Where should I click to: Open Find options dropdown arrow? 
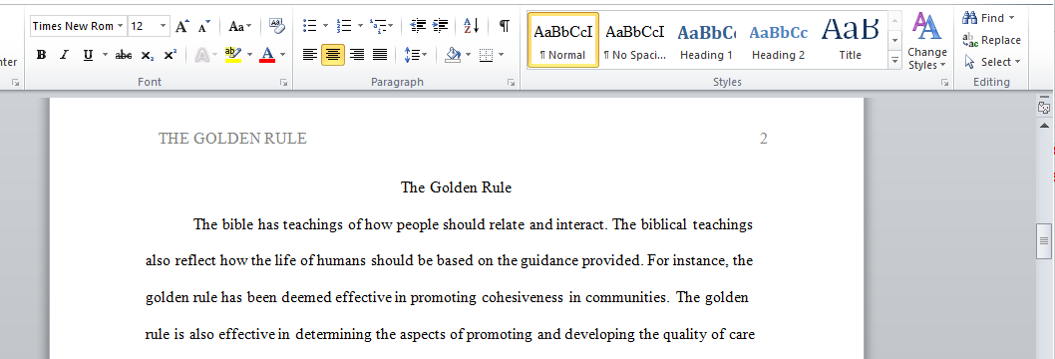(1011, 18)
